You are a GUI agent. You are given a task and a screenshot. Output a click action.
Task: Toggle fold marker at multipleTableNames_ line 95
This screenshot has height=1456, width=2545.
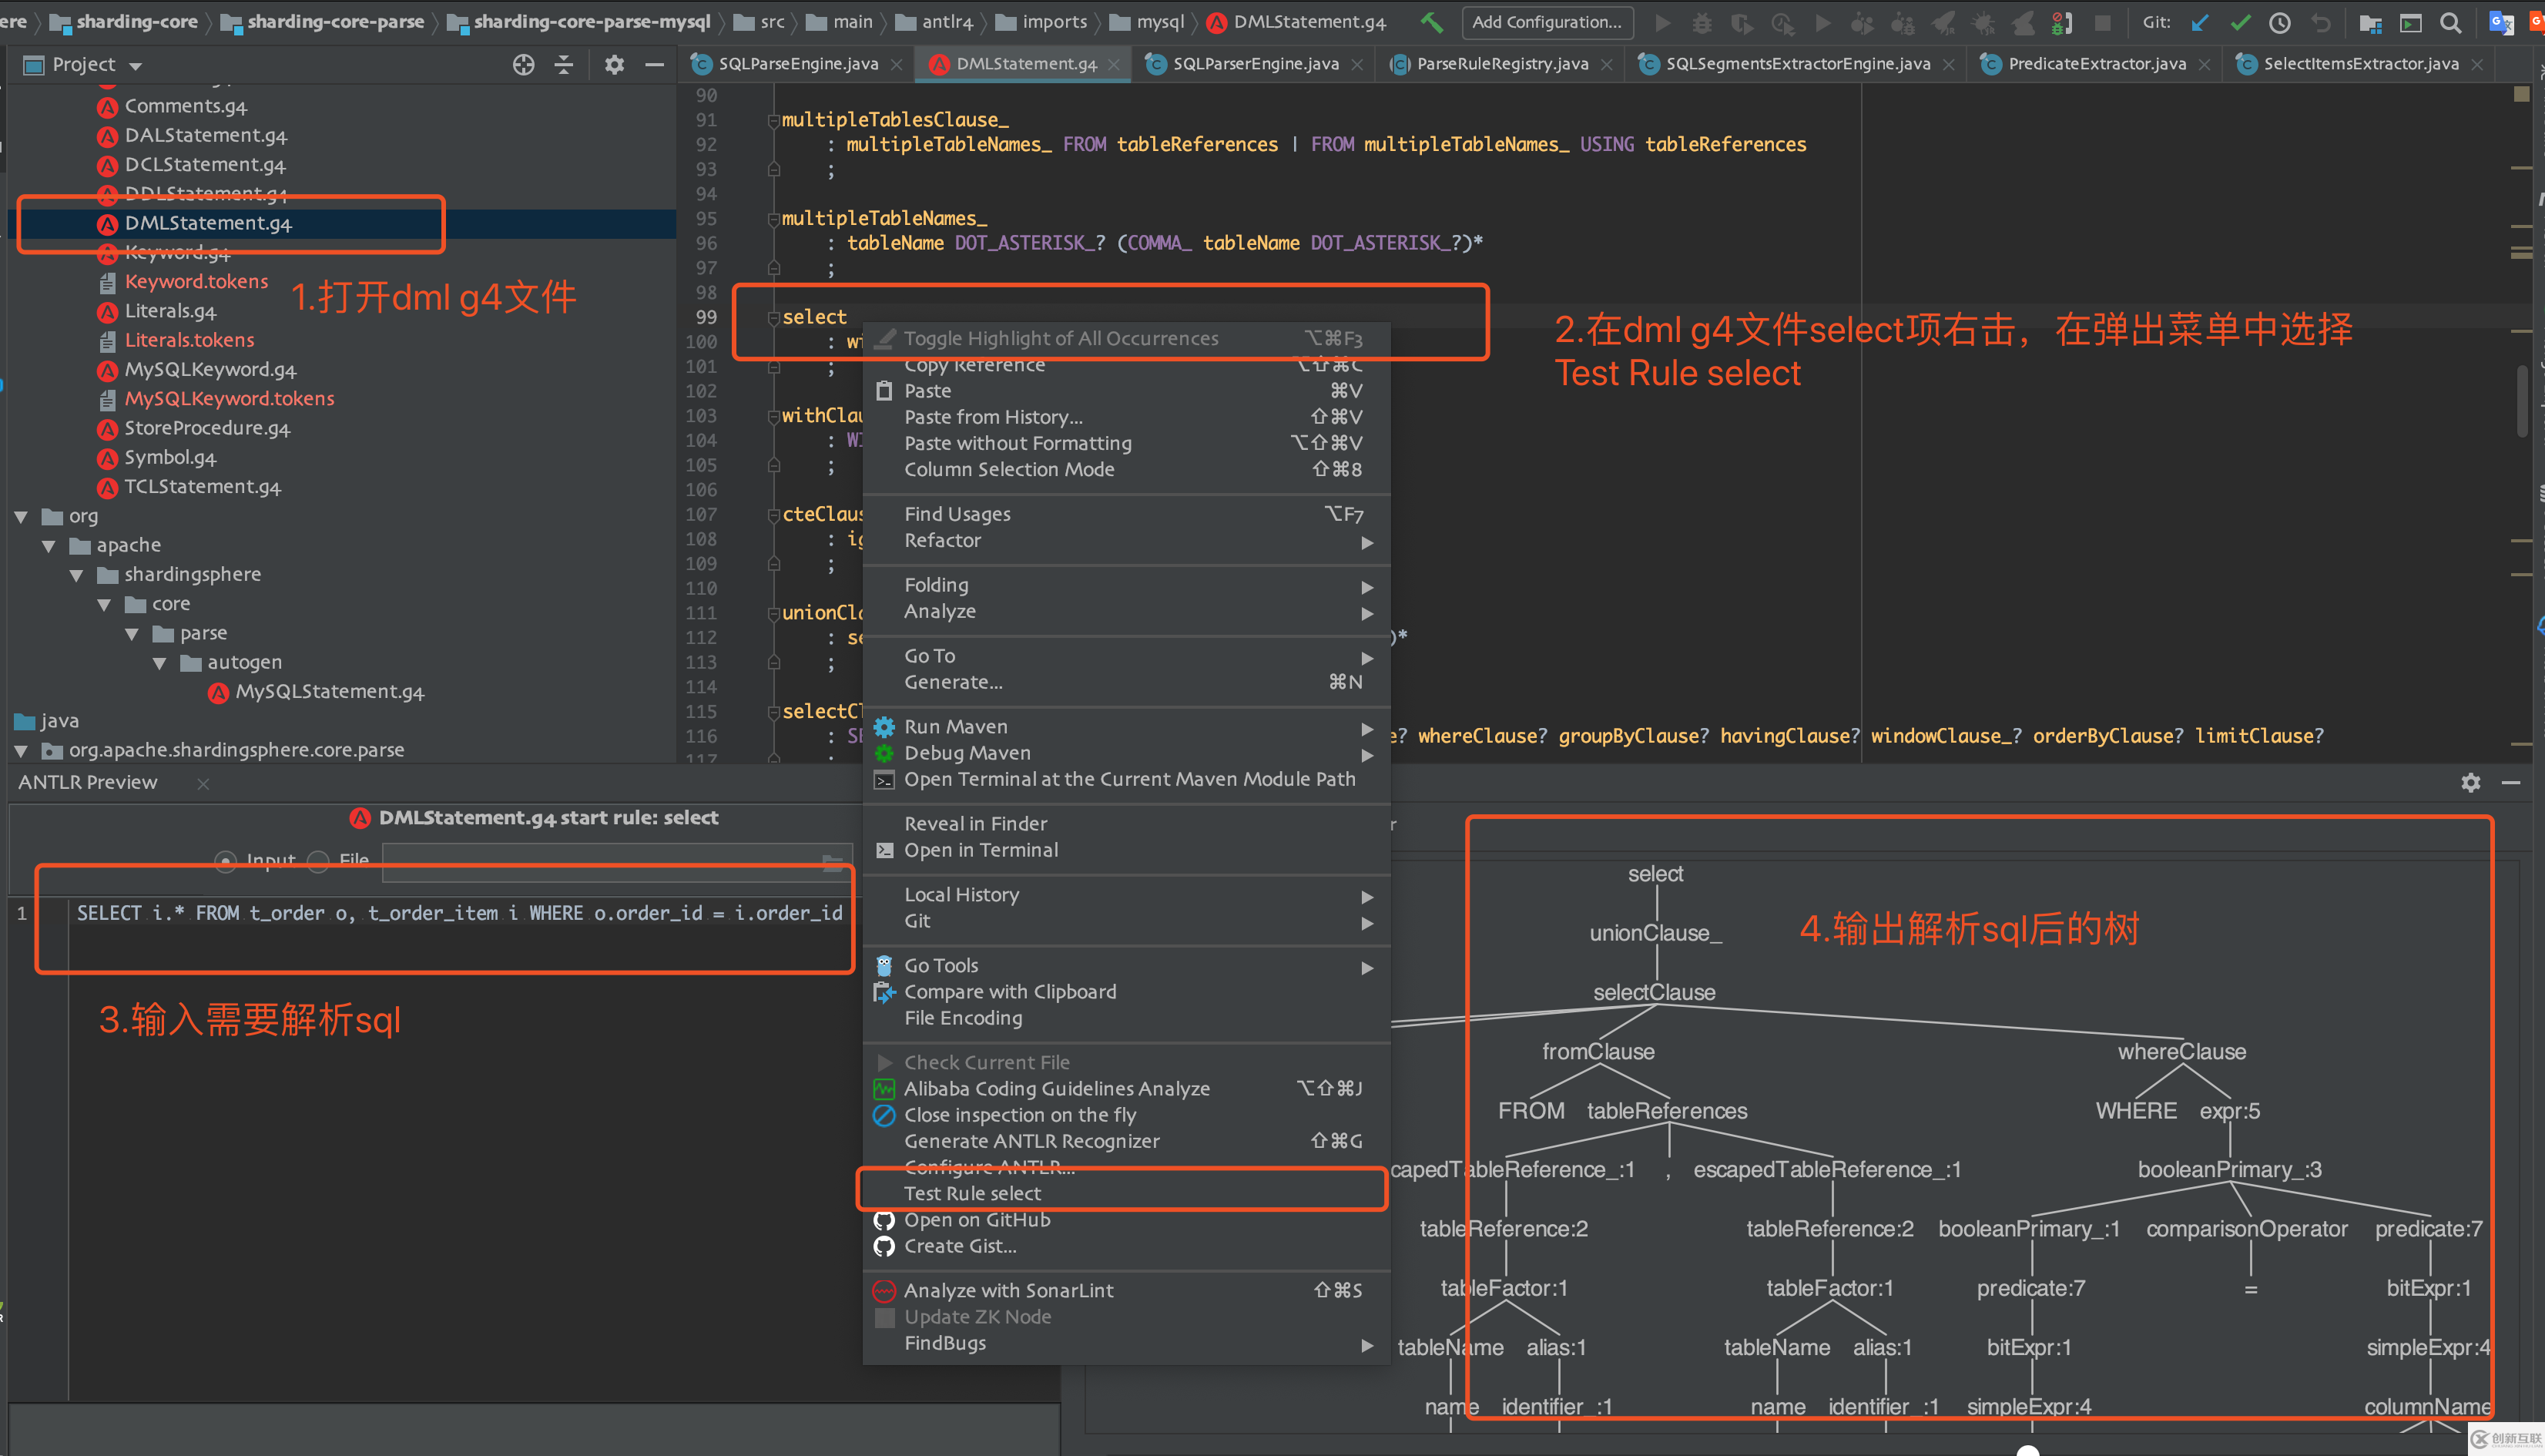point(773,219)
